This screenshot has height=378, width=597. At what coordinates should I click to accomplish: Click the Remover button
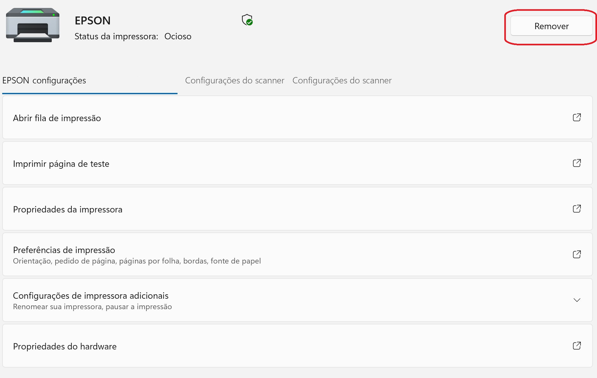pos(551,26)
